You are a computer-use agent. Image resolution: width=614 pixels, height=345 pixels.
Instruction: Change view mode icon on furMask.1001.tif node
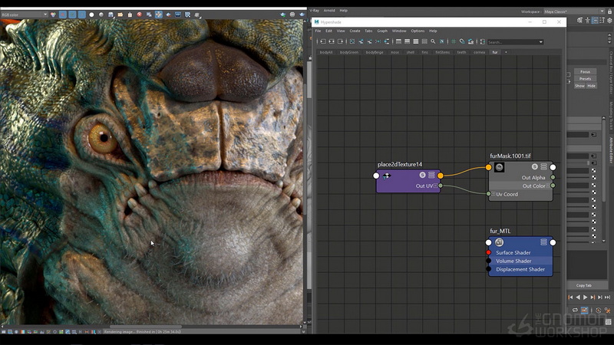544,166
